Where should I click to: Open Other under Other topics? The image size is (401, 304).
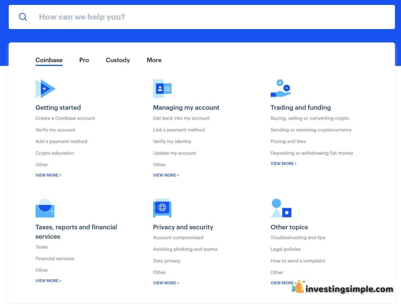[277, 273]
